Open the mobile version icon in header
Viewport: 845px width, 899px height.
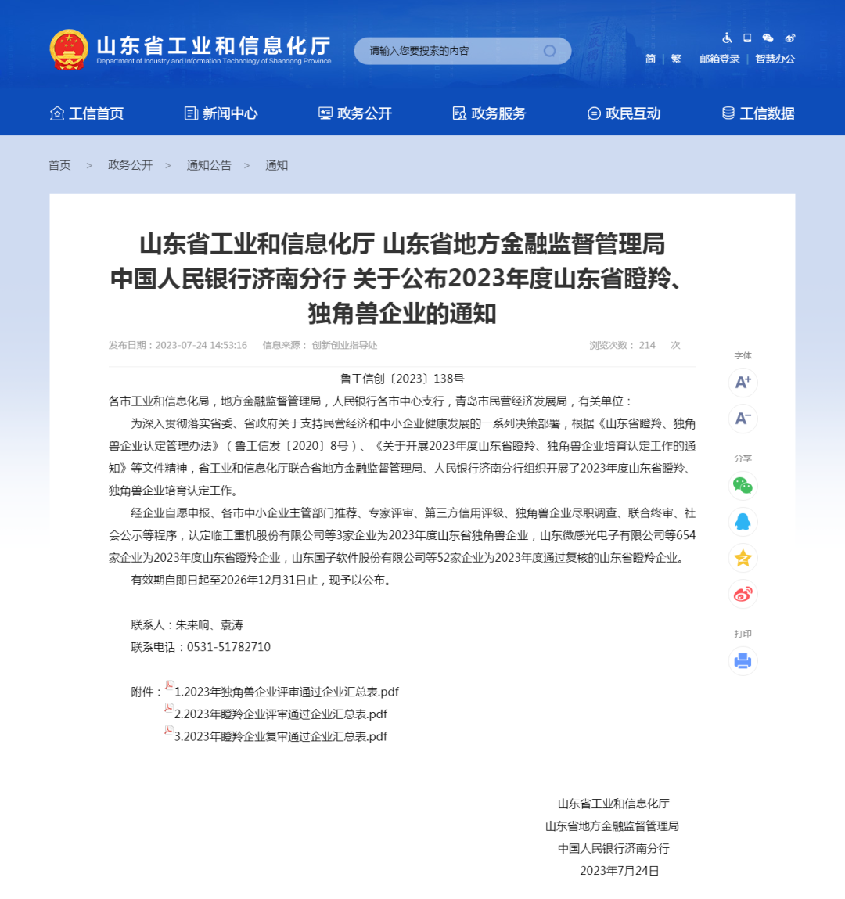747,38
